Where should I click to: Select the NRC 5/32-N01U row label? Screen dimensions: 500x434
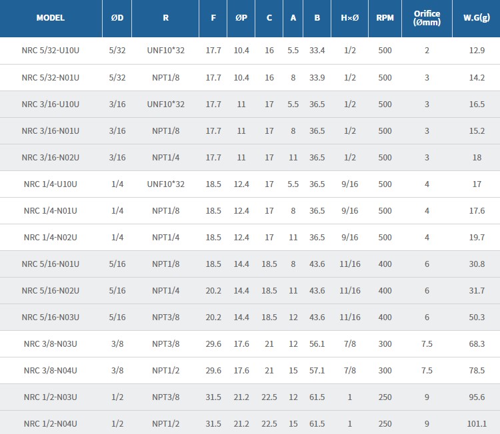(x=51, y=77)
